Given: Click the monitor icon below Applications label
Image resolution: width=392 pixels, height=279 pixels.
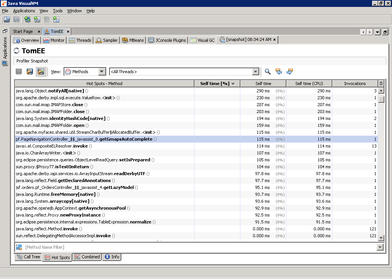Looking at the screenshot, I should 5,64.
